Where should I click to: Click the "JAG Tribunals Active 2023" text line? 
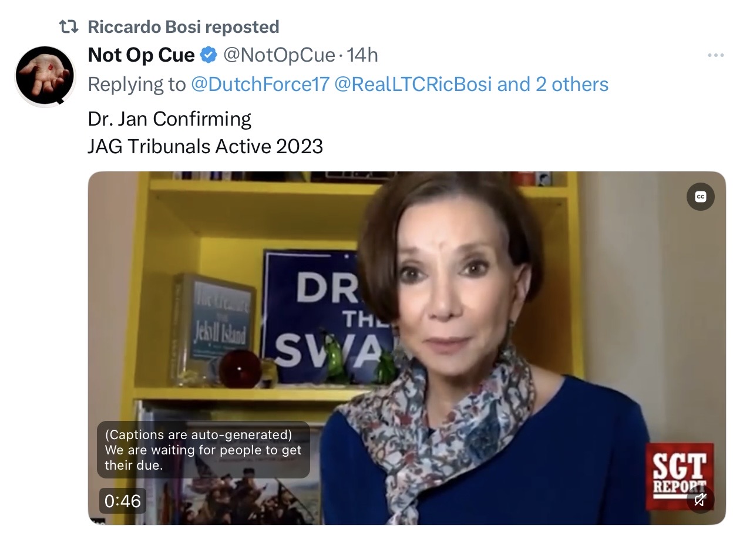205,146
